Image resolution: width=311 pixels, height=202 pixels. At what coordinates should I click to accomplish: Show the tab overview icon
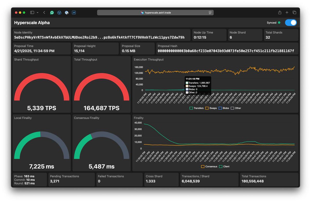pyautogui.click(x=294, y=12)
